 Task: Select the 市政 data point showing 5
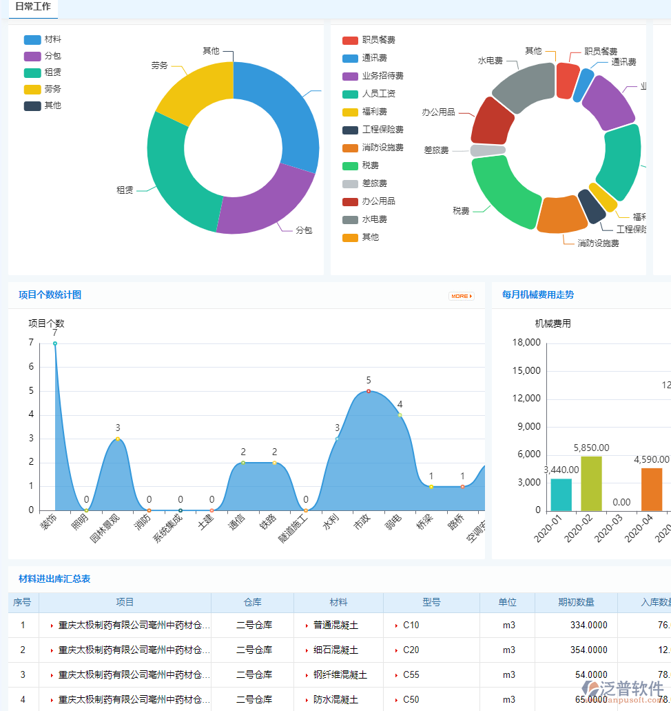[x=369, y=391]
